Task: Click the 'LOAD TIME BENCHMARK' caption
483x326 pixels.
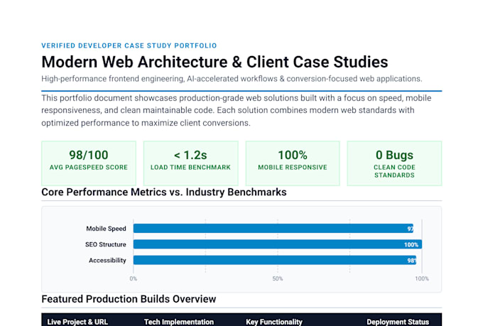Action: tap(190, 168)
